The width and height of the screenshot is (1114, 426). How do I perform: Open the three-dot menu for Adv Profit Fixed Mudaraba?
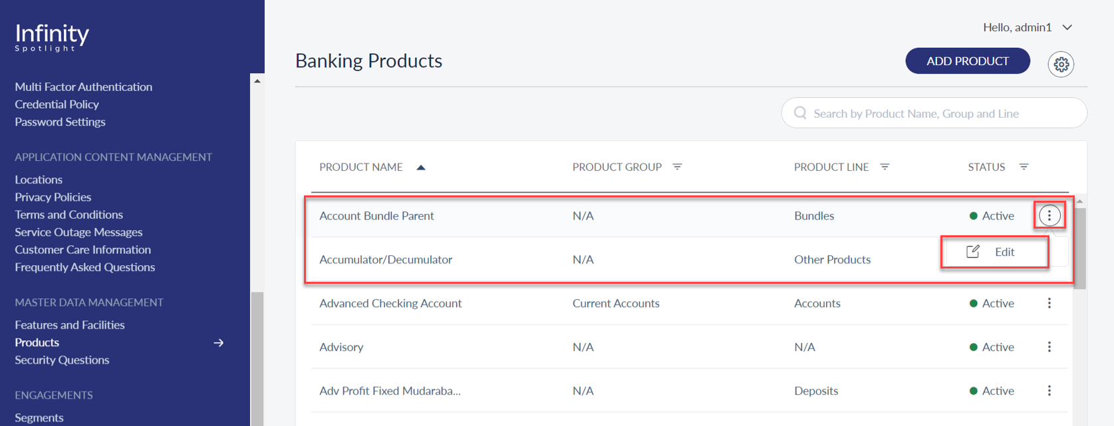[1049, 391]
